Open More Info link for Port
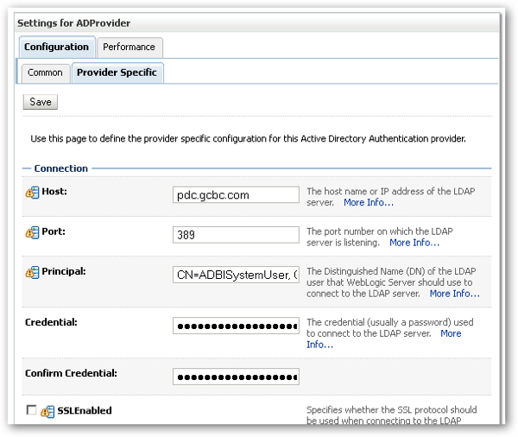Viewport: 518px width, 437px height. (x=414, y=243)
